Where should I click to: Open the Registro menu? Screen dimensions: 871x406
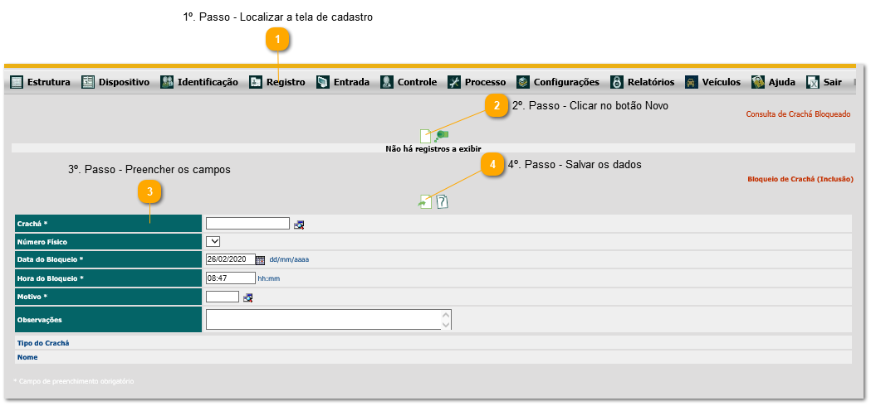pos(286,82)
